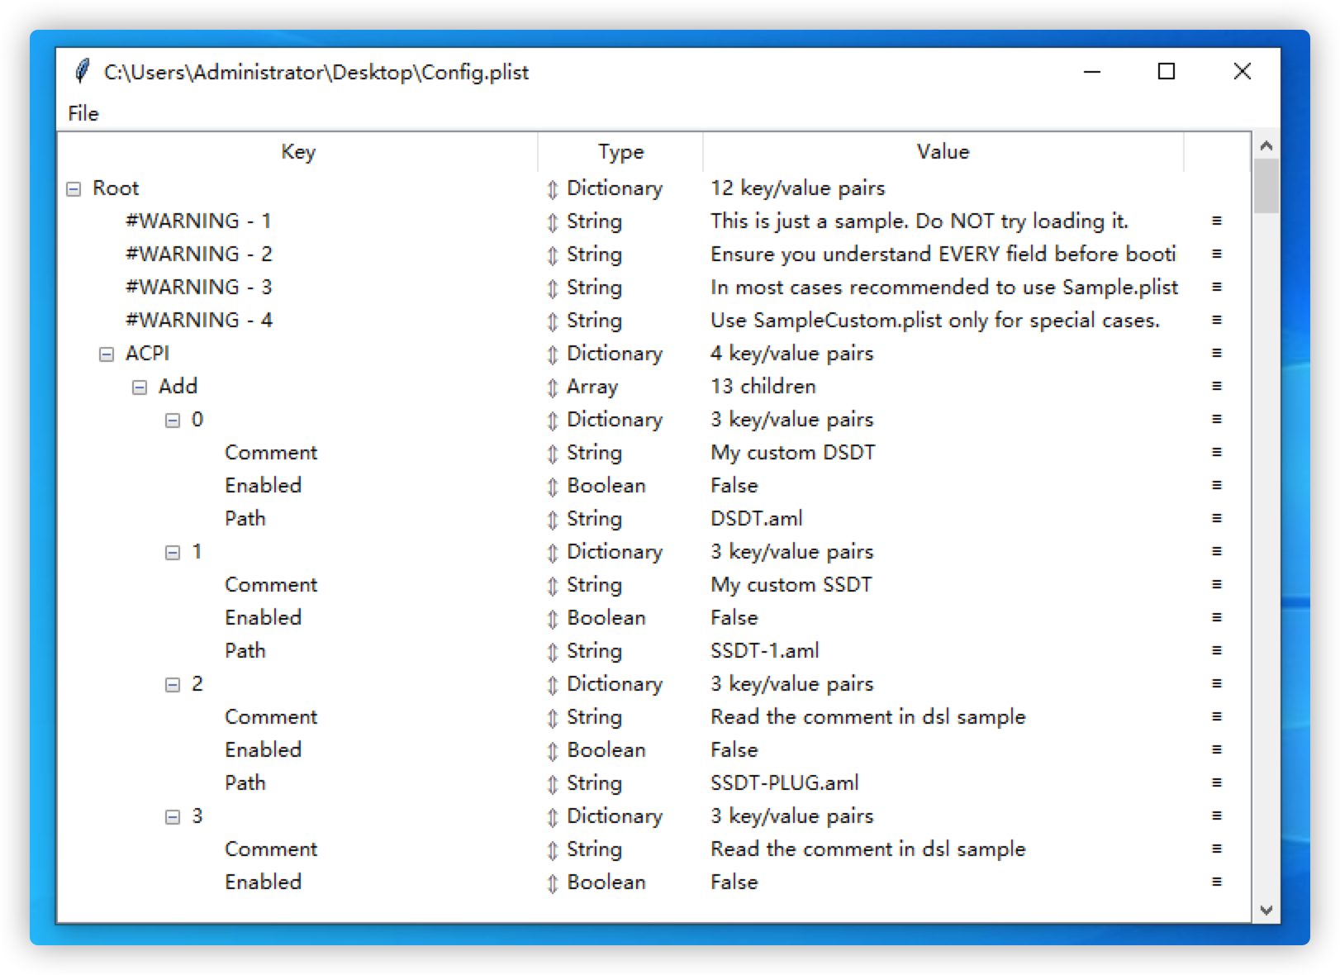Change type of #WARNING - 1 row
Screen dimensions: 1340x975
[553, 222]
